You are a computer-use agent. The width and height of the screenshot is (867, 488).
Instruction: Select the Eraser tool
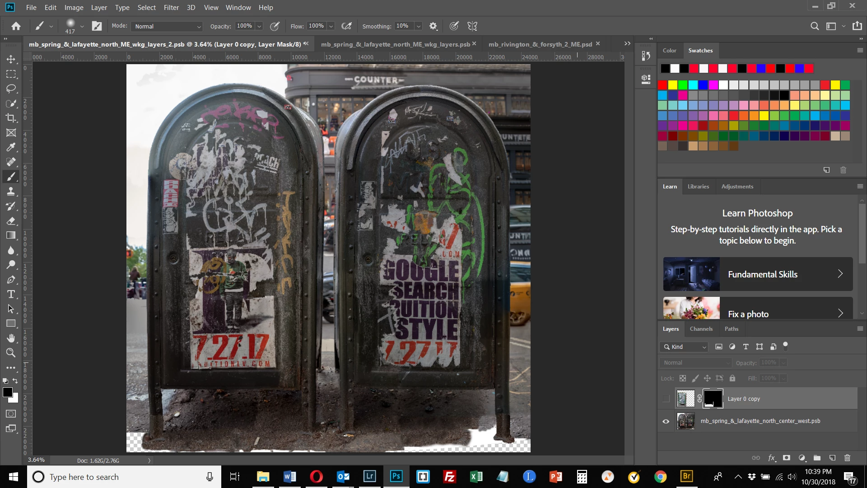pyautogui.click(x=11, y=221)
